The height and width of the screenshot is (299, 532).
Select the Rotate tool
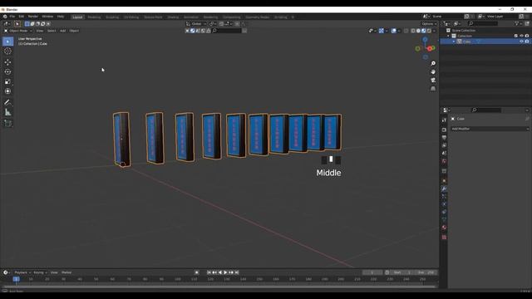click(7, 72)
